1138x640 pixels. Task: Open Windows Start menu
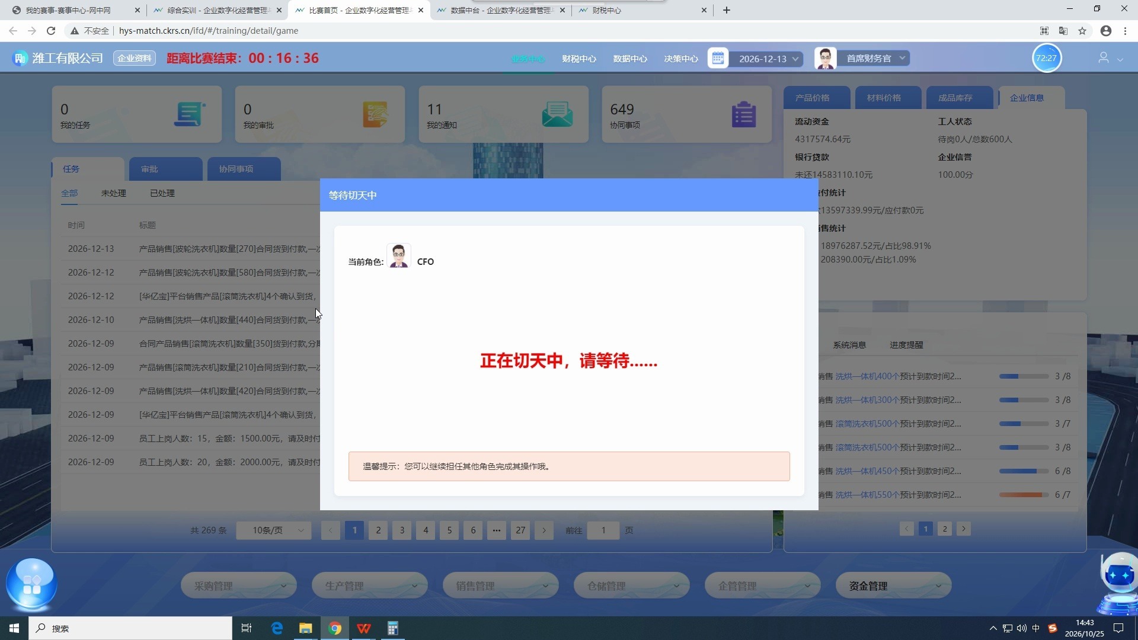coord(14,628)
